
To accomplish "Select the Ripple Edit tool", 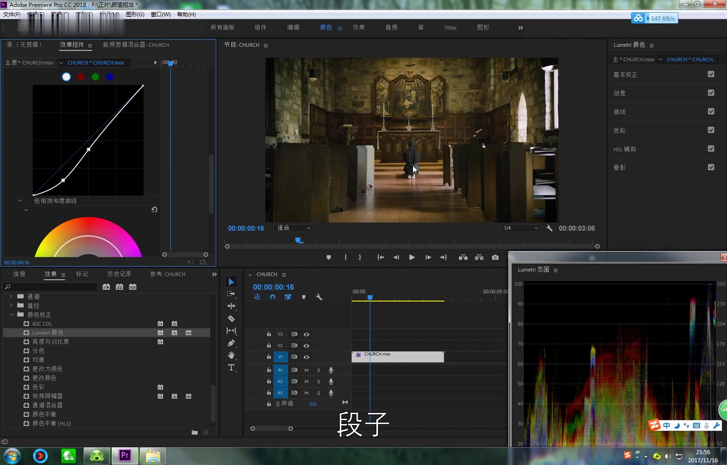I will click(x=231, y=306).
